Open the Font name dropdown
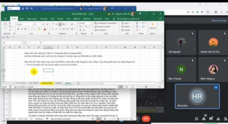This screenshot has height=124, width=228. pyautogui.click(x=32, y=24)
